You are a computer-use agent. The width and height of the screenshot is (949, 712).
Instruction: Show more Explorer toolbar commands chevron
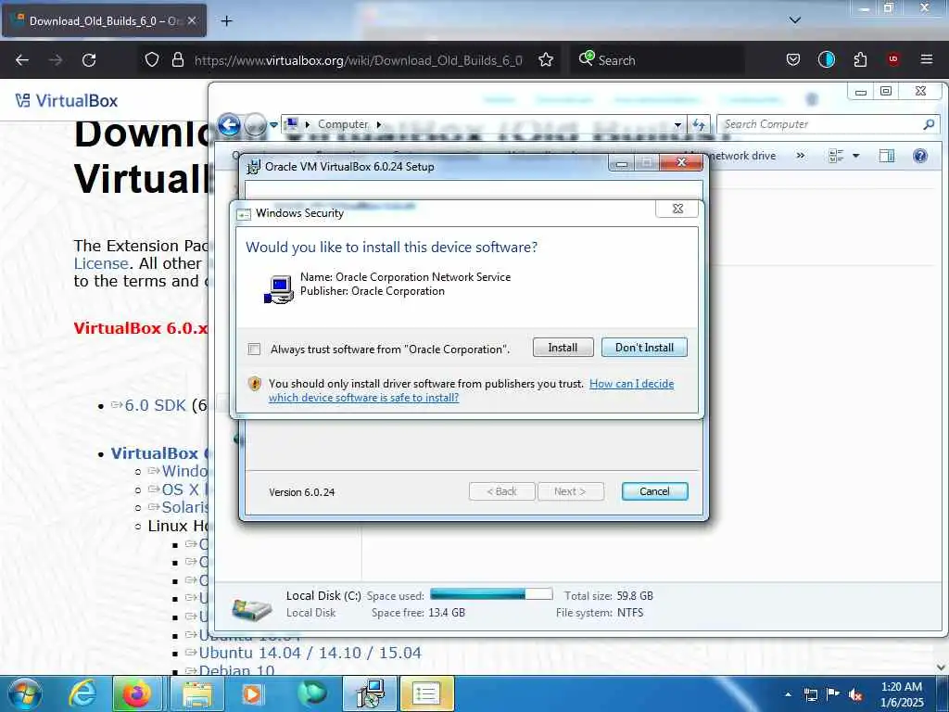point(800,156)
